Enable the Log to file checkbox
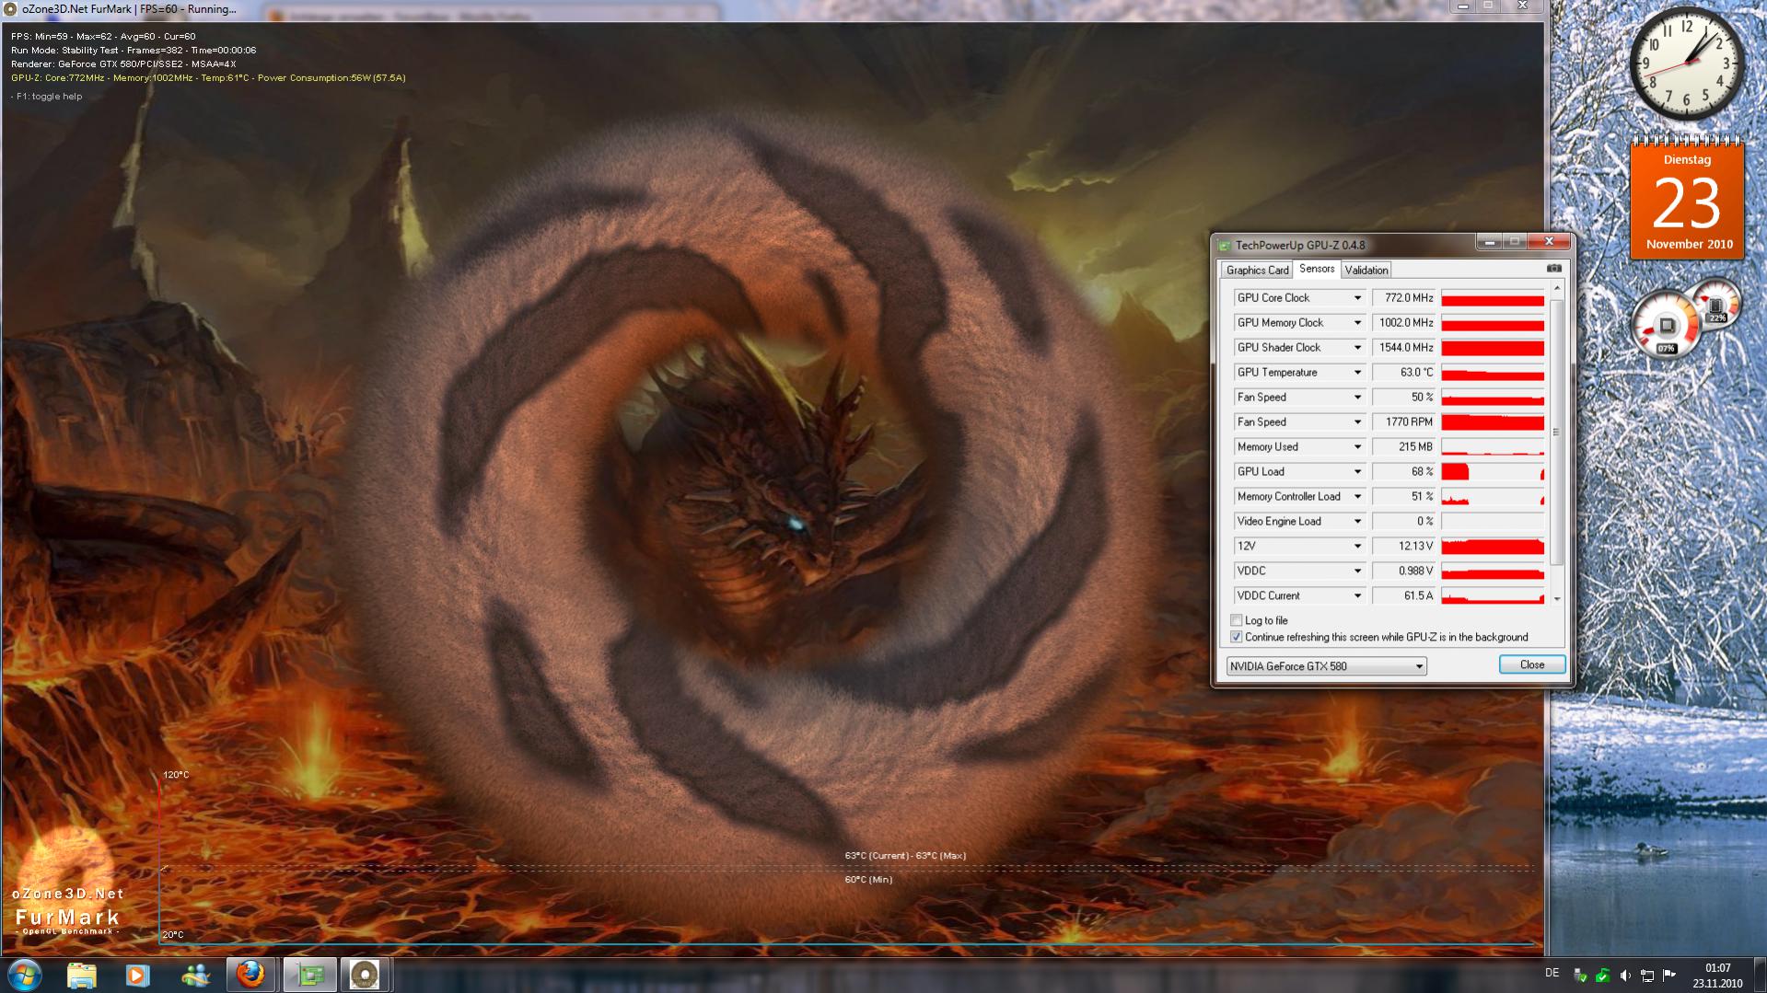1767x993 pixels. tap(1237, 620)
